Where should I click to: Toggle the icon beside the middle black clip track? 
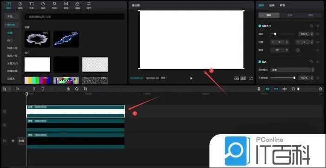coord(5,125)
